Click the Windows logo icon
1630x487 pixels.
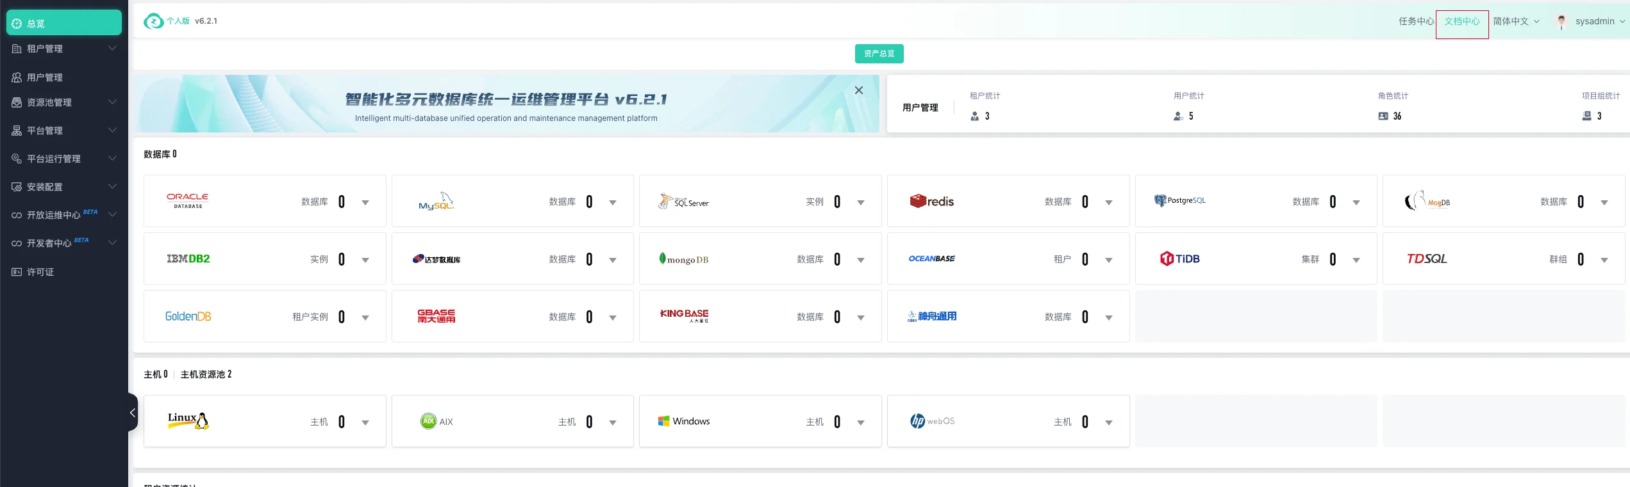coord(663,421)
